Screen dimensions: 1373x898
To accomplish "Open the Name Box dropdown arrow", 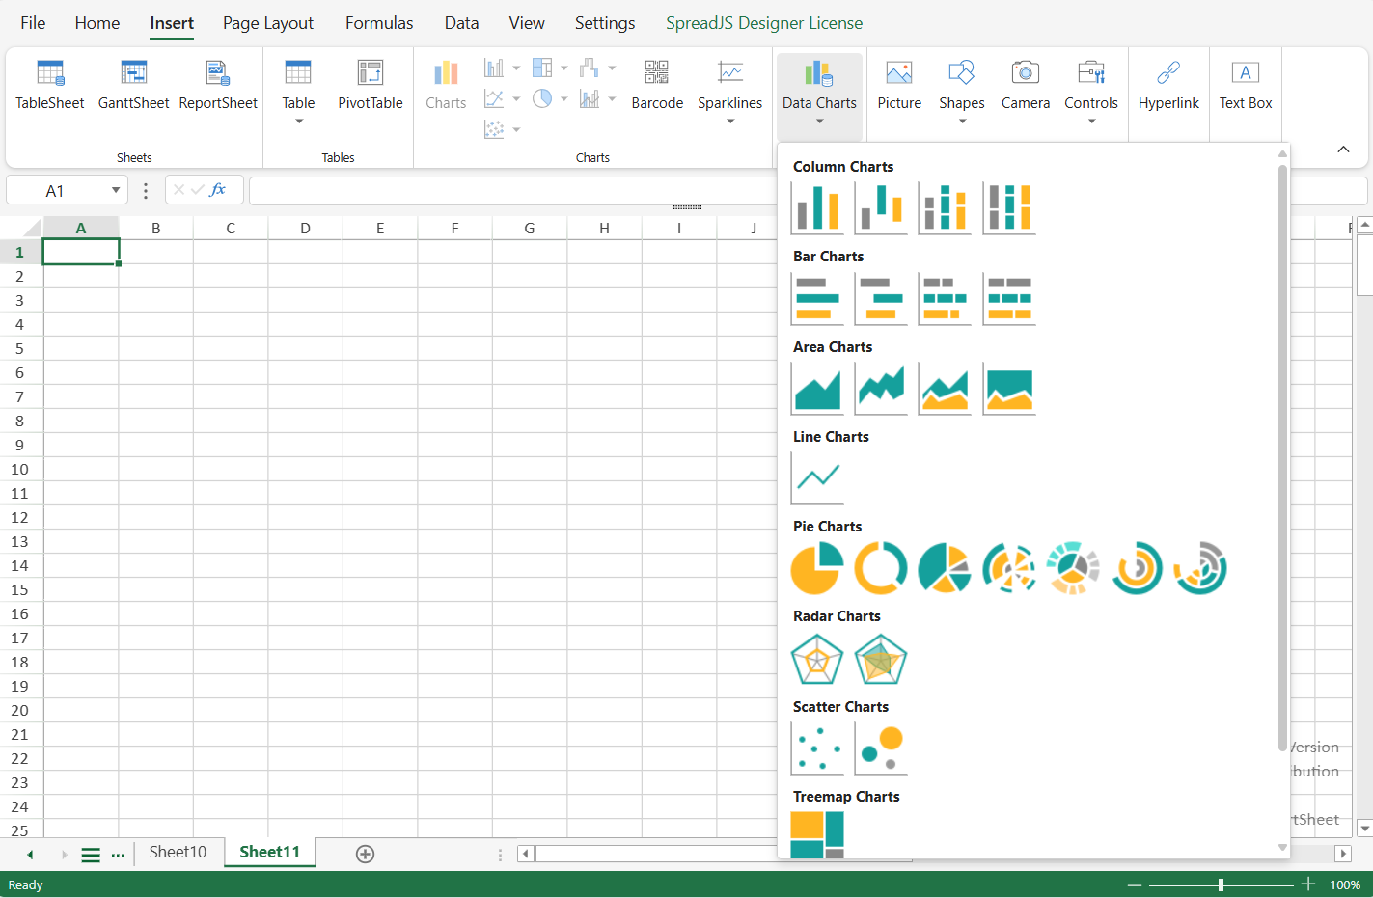I will pyautogui.click(x=116, y=190).
